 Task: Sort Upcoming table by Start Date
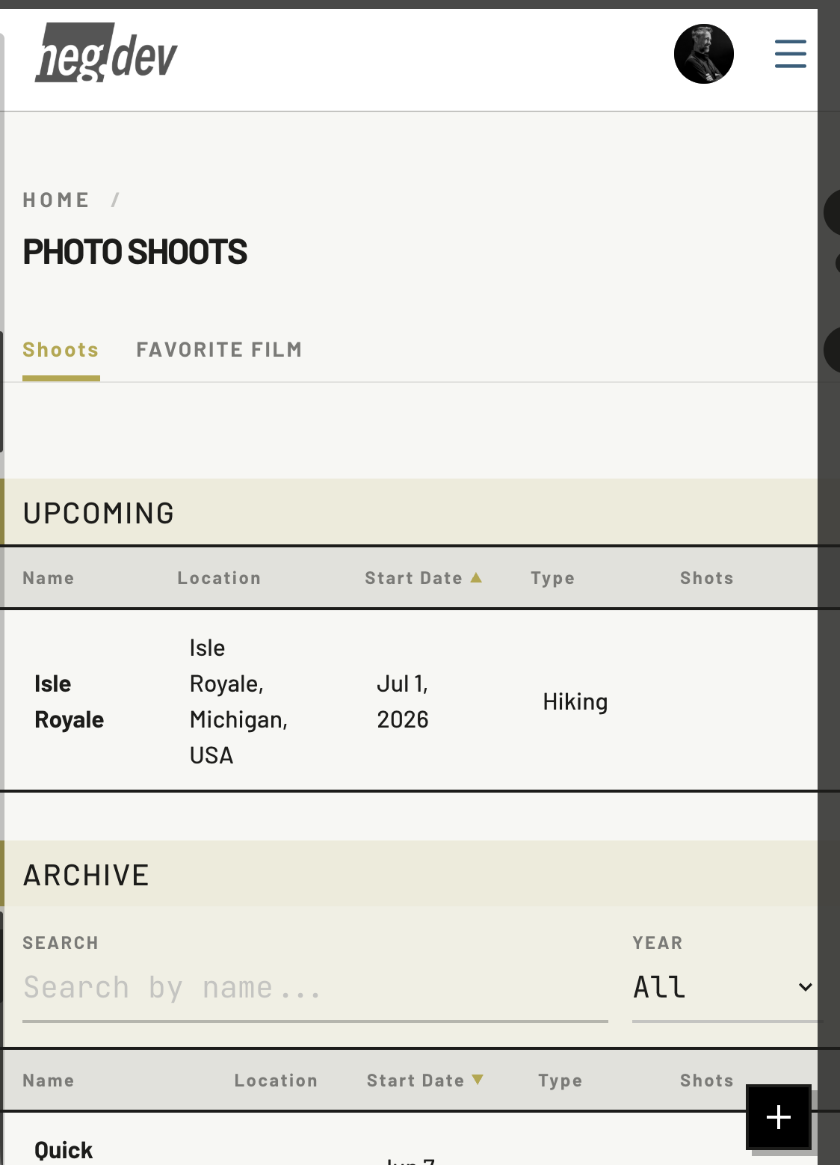424,578
